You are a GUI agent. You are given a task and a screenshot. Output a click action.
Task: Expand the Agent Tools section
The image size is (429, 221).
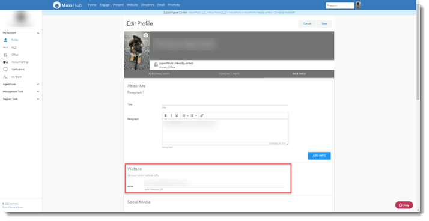(38, 85)
